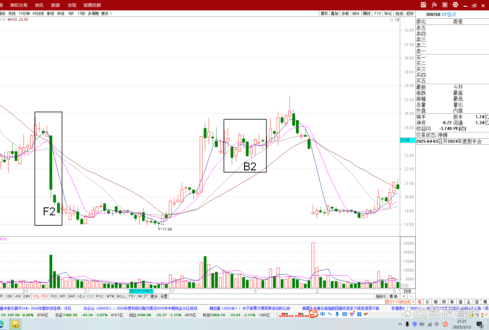Screen dimensions: 489x330
Task: Click the diamond icon above the chart
Action: [x=391, y=20]
